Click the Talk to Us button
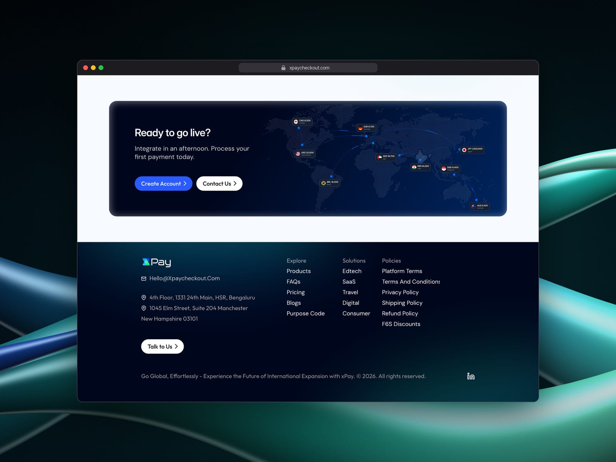 [162, 346]
